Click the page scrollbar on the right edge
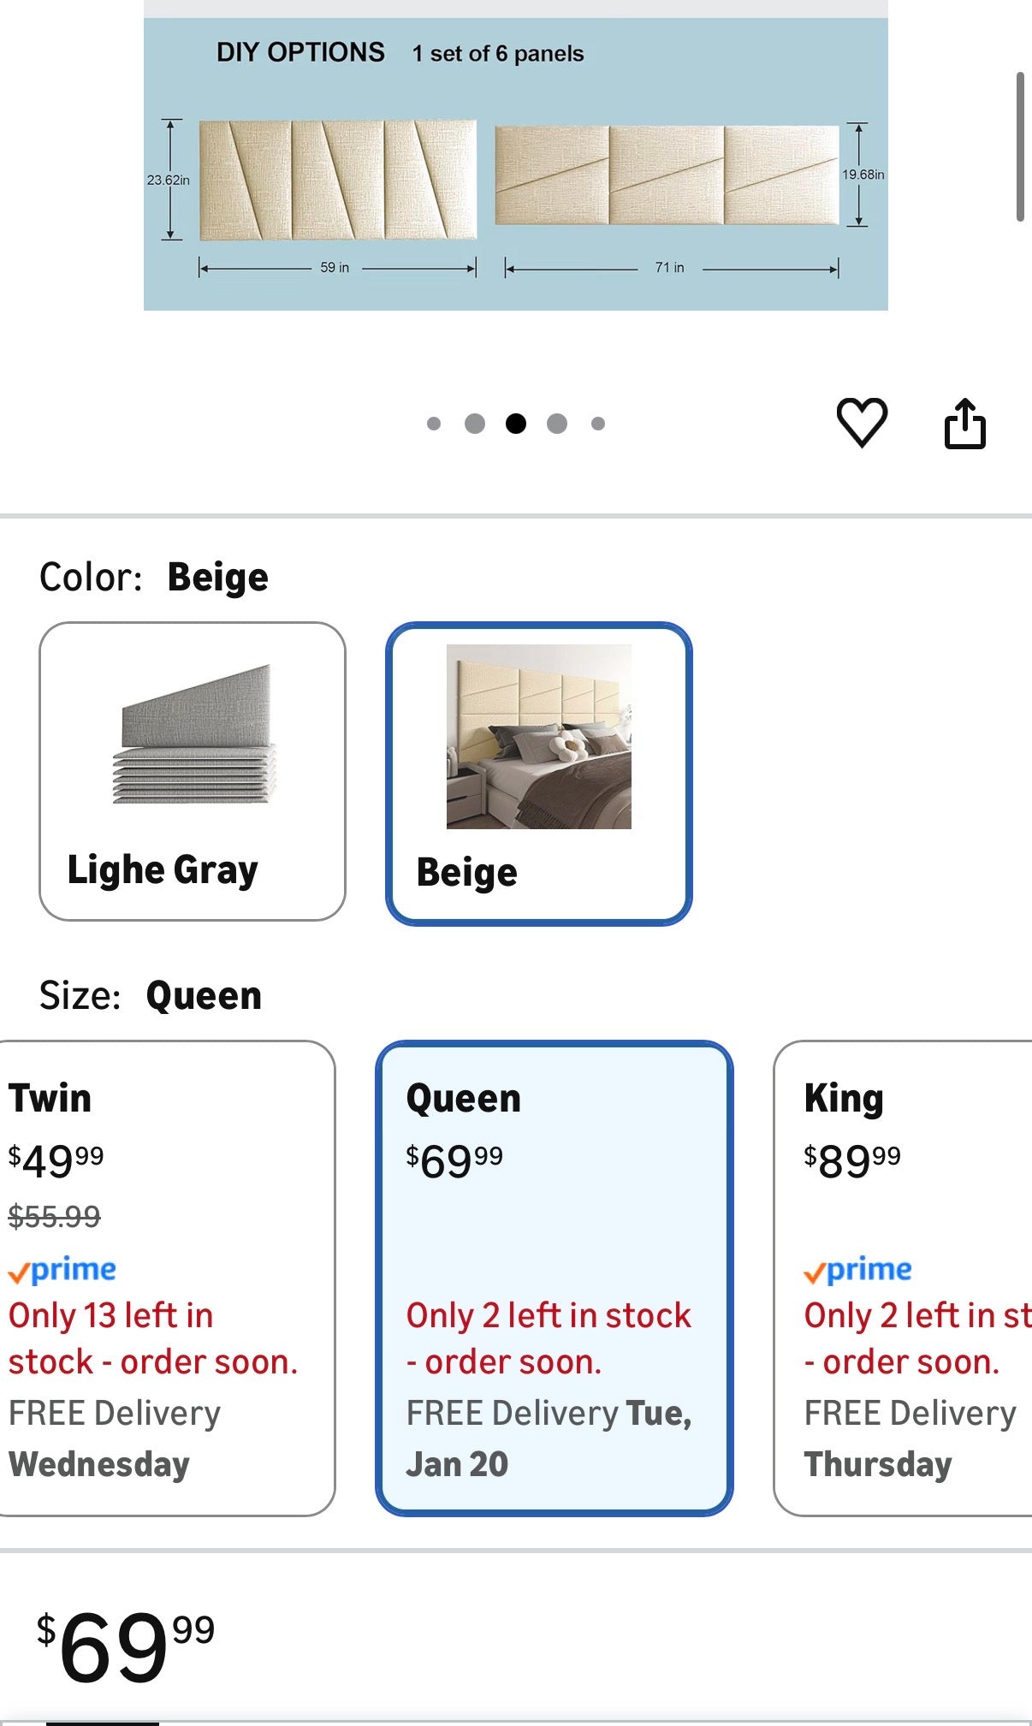This screenshot has width=1032, height=1726. 1020,147
